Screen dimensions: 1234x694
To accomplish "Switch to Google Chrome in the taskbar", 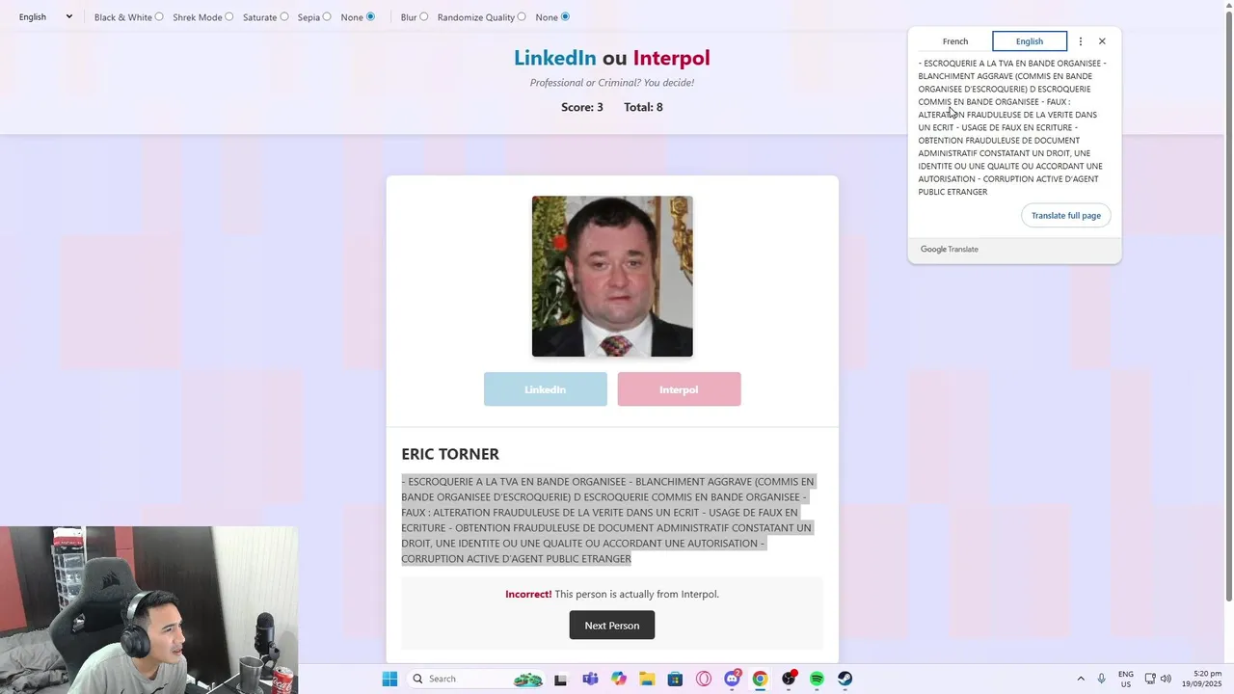I will click(x=760, y=679).
